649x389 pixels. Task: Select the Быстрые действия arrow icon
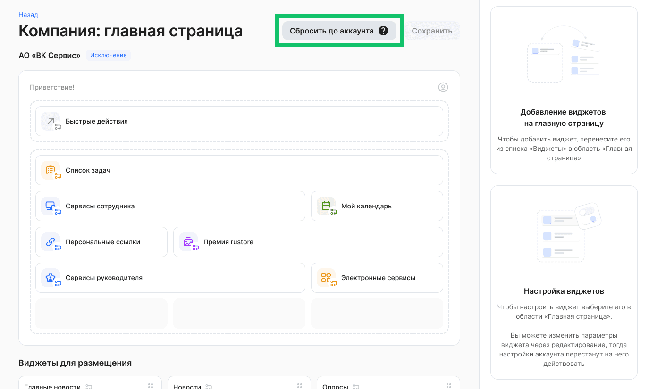click(x=51, y=121)
